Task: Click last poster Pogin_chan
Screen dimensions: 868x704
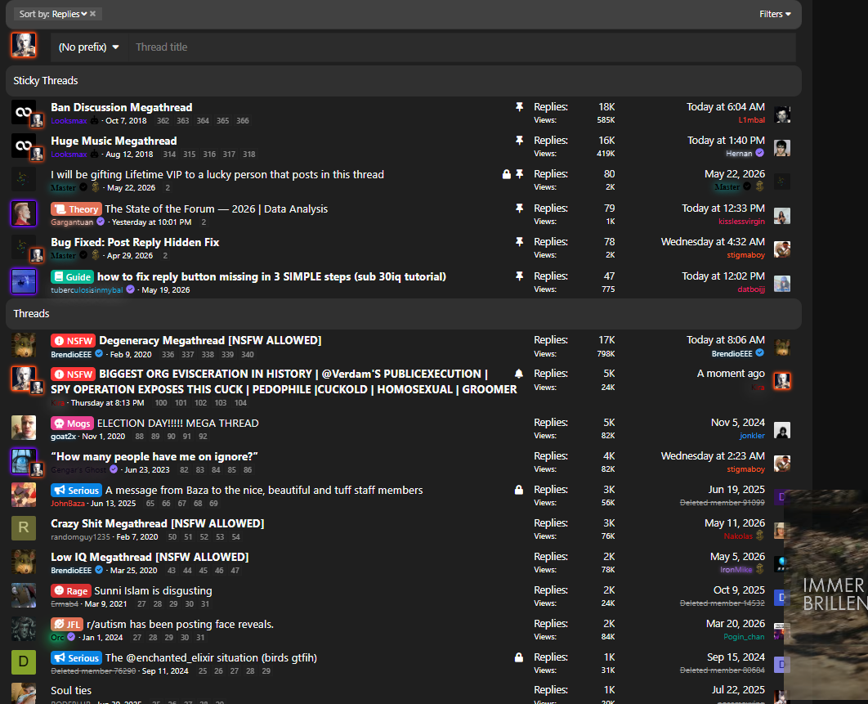Action: coord(744,637)
